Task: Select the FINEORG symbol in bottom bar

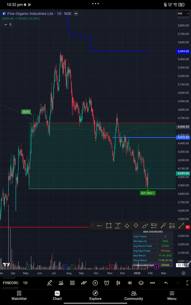Action: pyautogui.click(x=11, y=283)
